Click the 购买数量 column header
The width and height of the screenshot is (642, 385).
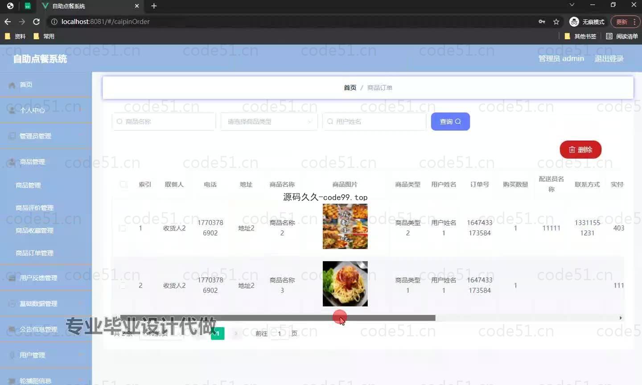click(515, 184)
